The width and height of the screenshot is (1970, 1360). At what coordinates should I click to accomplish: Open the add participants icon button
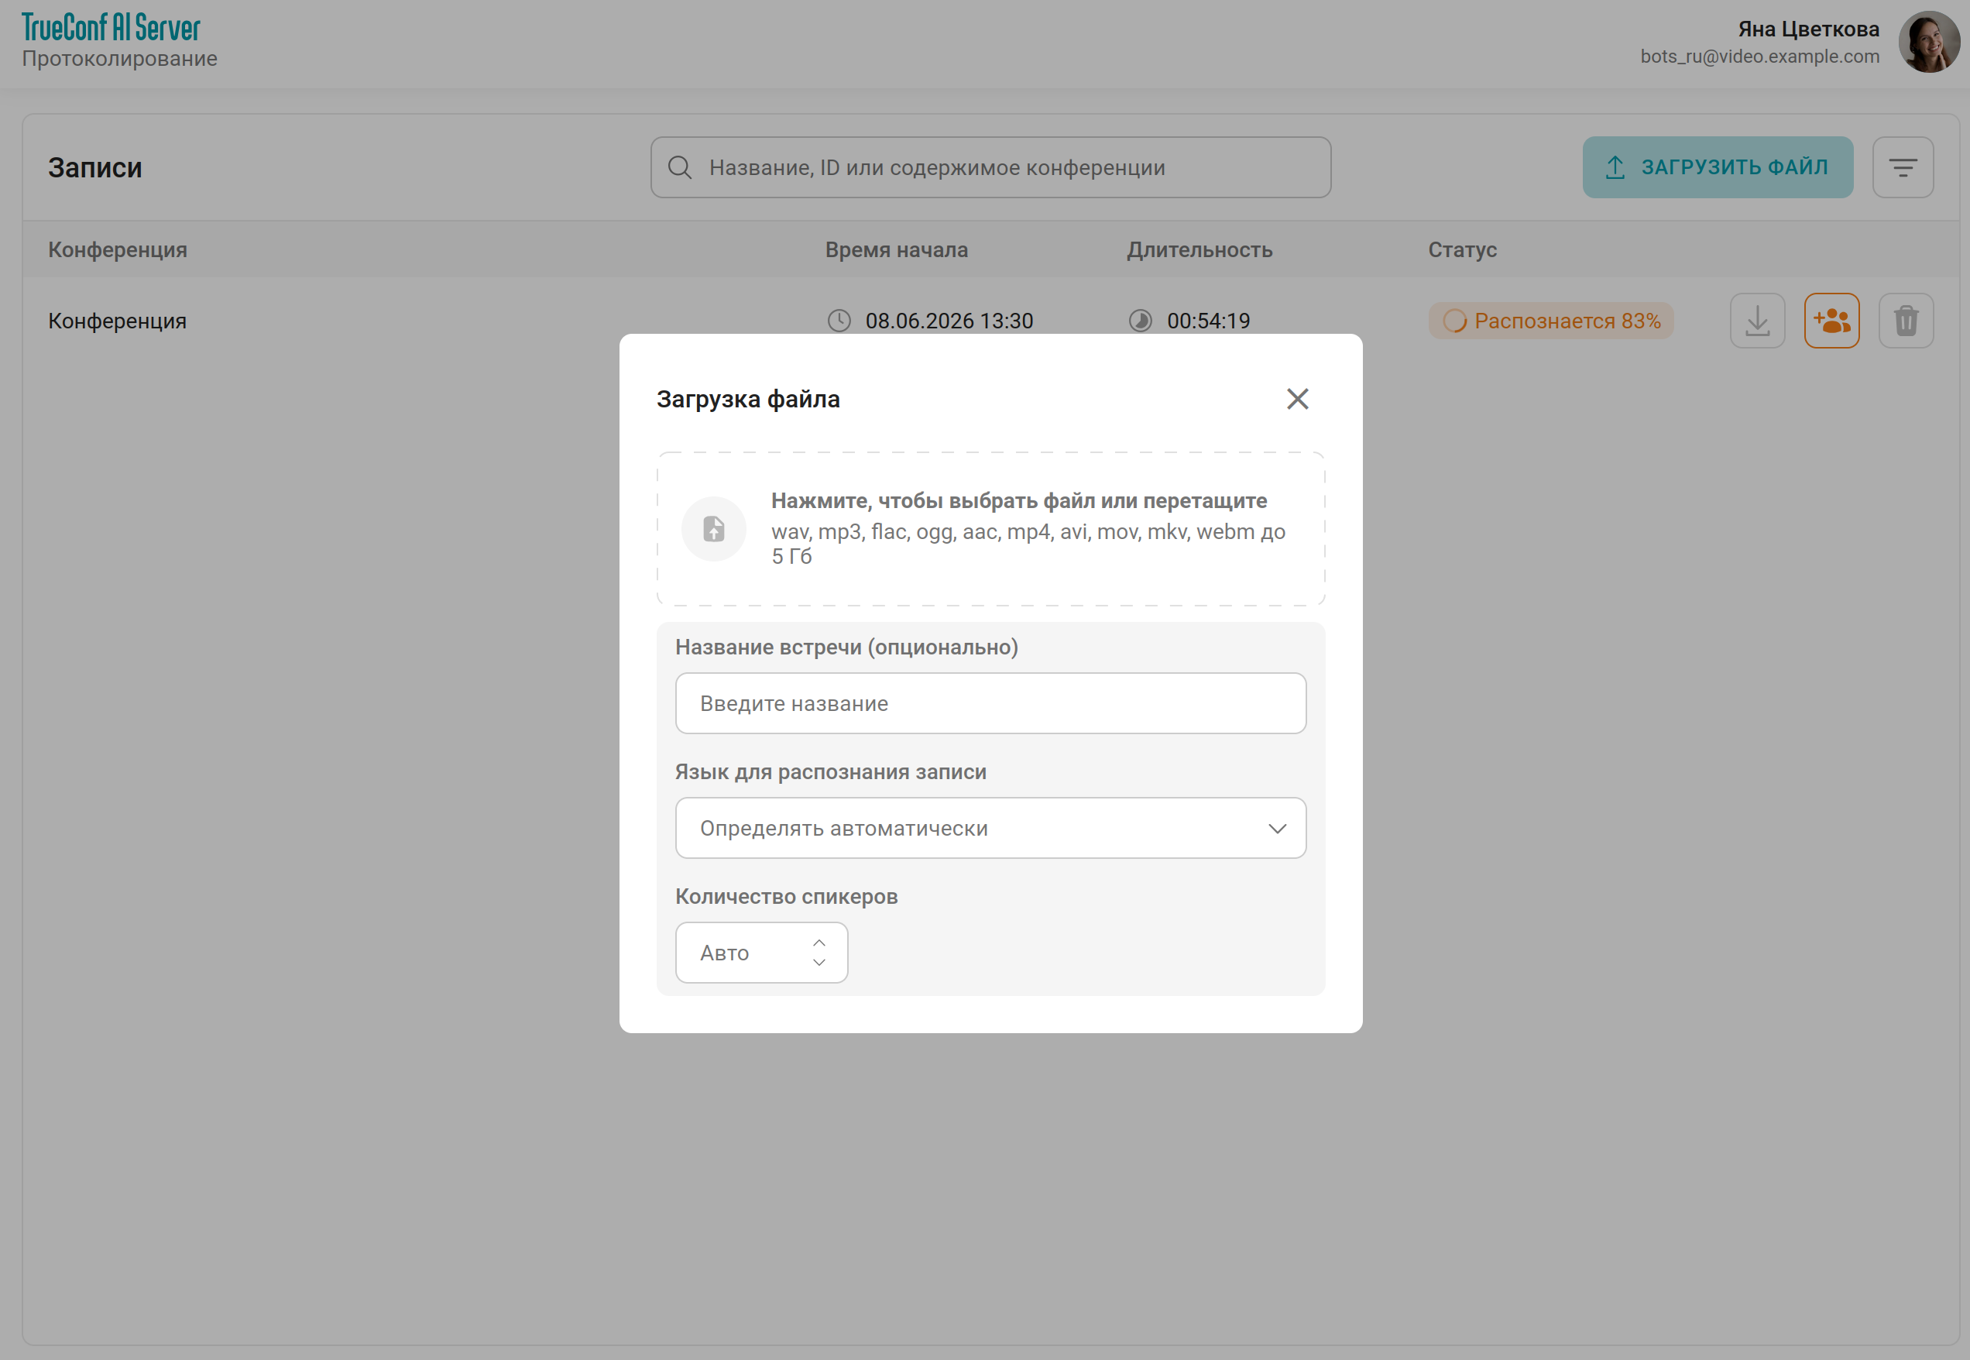(1831, 321)
